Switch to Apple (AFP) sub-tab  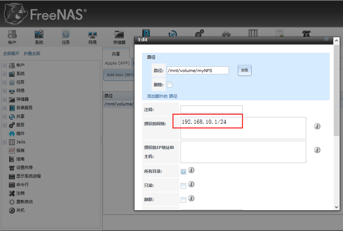click(x=117, y=63)
